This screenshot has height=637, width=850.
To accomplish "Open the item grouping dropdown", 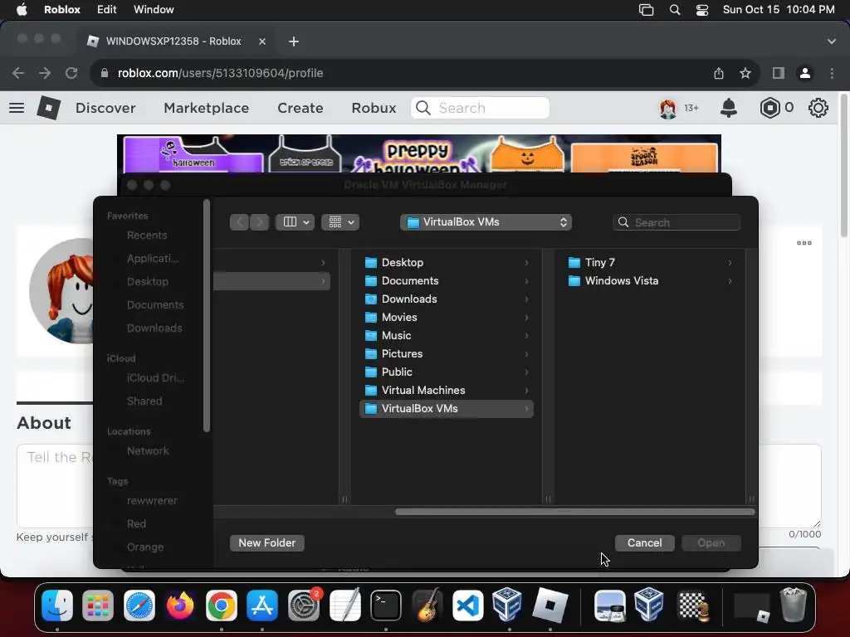I will click(x=340, y=222).
